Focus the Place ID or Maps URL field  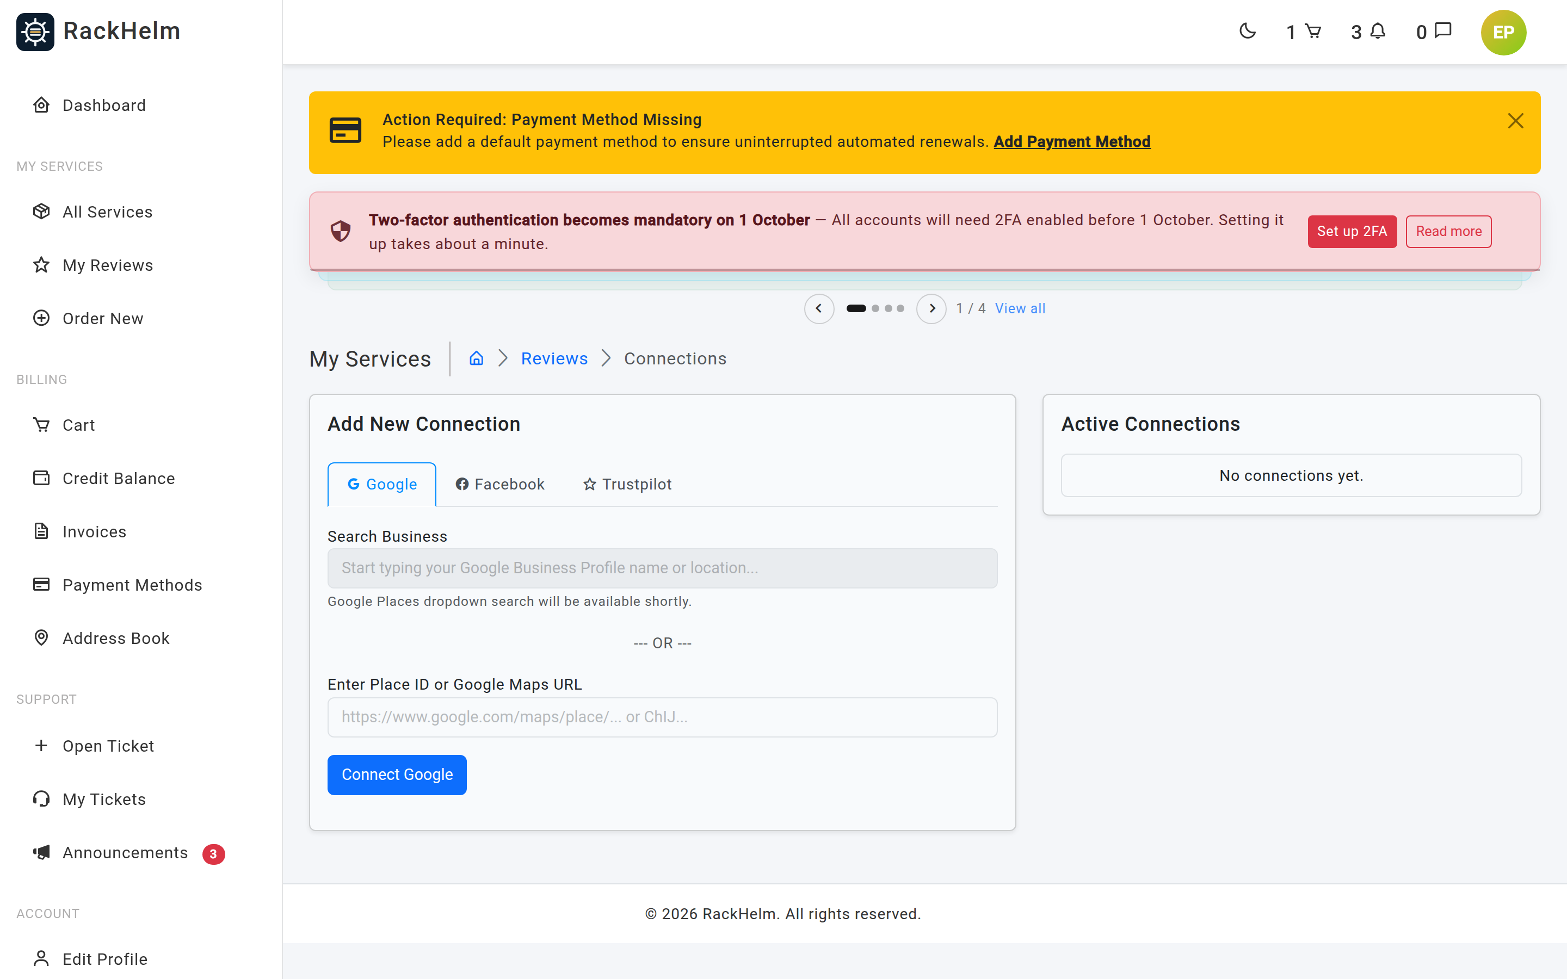click(662, 717)
